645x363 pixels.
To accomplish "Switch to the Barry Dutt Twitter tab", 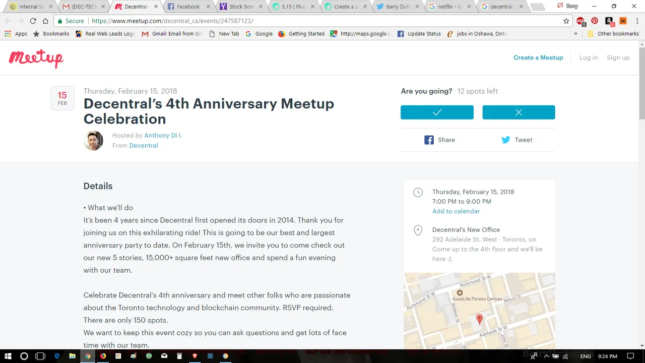I will coord(397,7).
